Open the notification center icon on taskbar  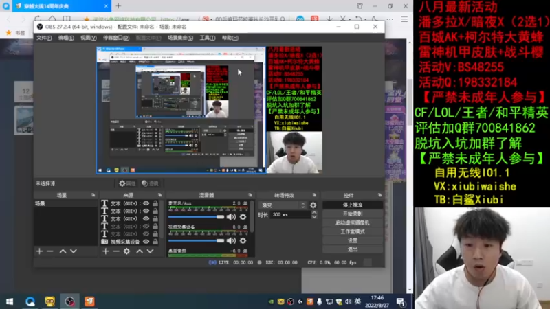coord(401,301)
